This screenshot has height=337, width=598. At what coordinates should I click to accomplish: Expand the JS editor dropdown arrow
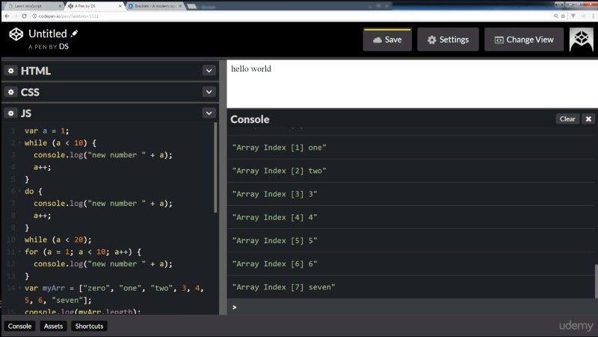click(x=209, y=113)
